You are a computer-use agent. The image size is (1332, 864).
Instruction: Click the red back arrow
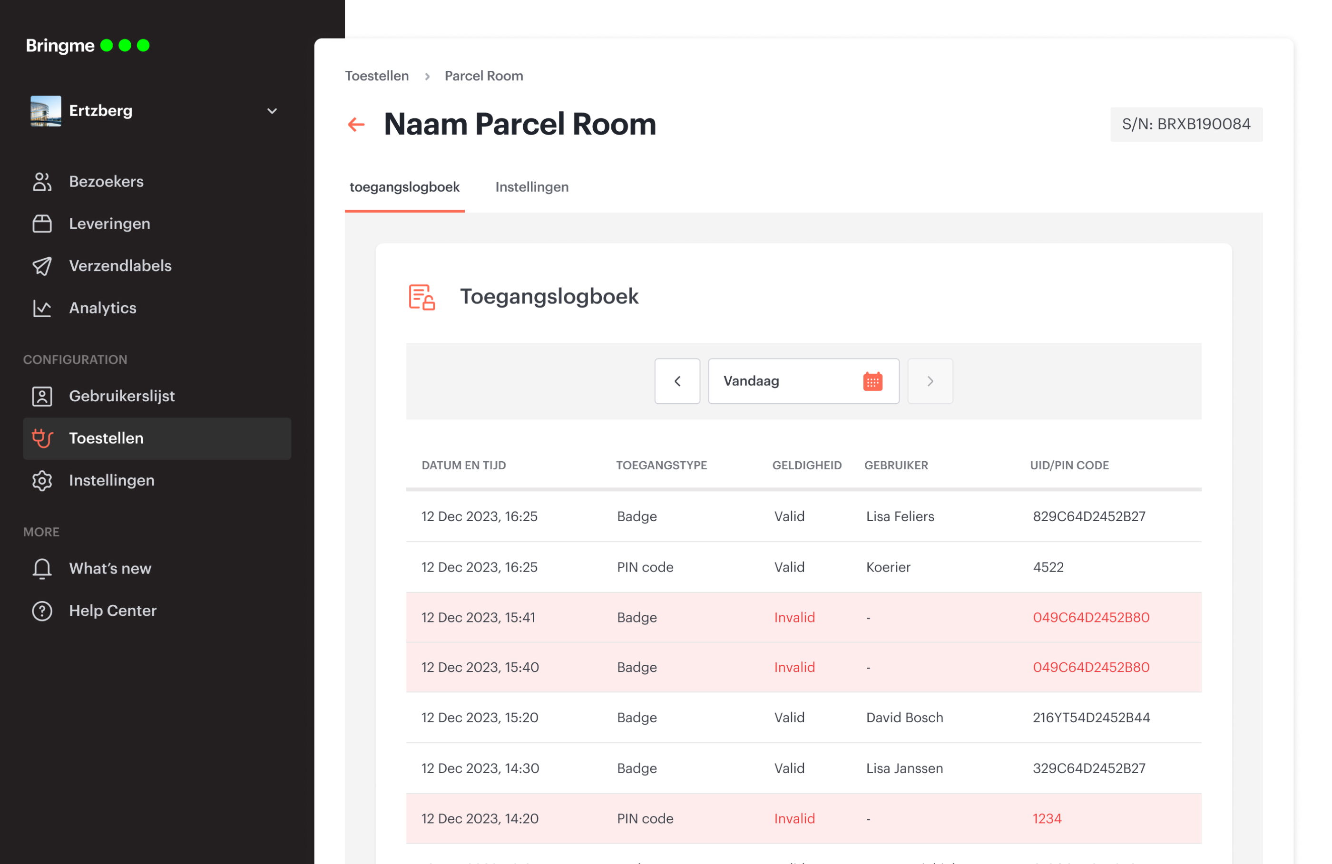[x=356, y=124]
